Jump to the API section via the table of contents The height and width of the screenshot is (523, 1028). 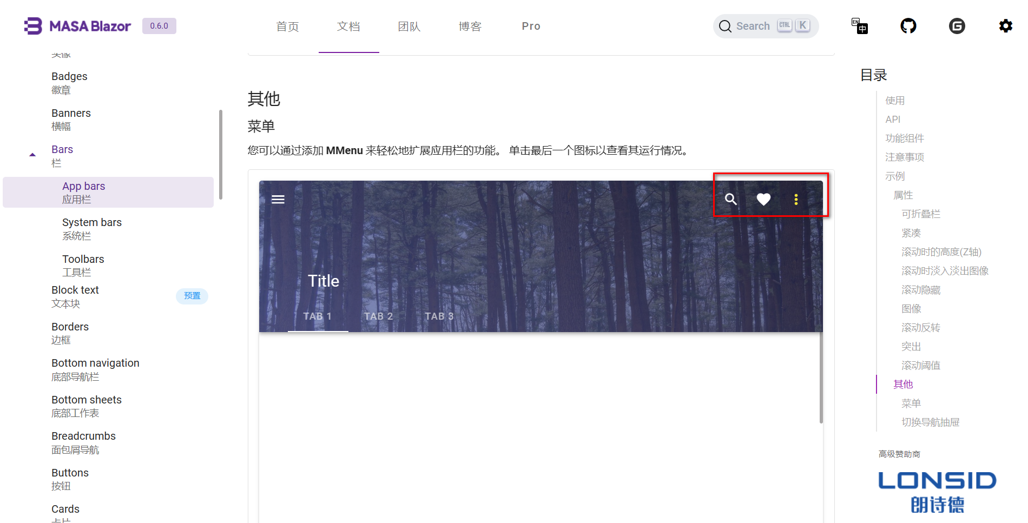[x=893, y=119]
